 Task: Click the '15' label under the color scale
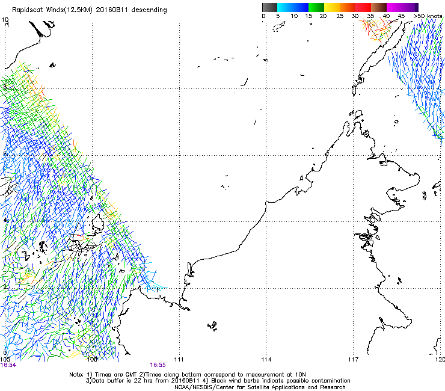pos(308,16)
